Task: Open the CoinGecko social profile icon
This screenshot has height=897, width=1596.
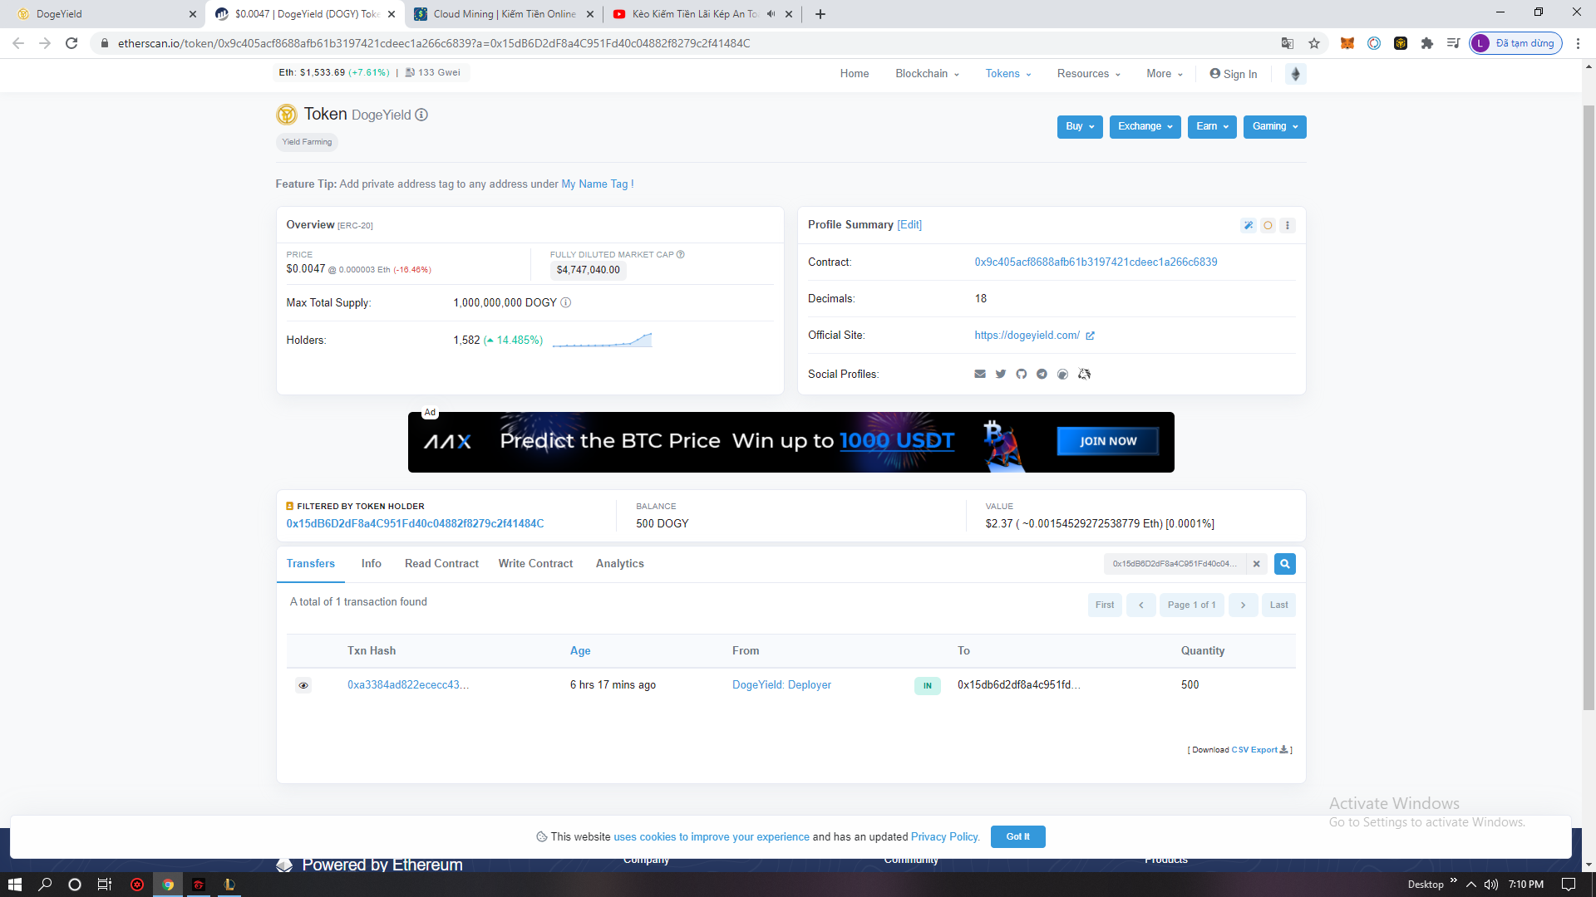Action: point(1062,375)
